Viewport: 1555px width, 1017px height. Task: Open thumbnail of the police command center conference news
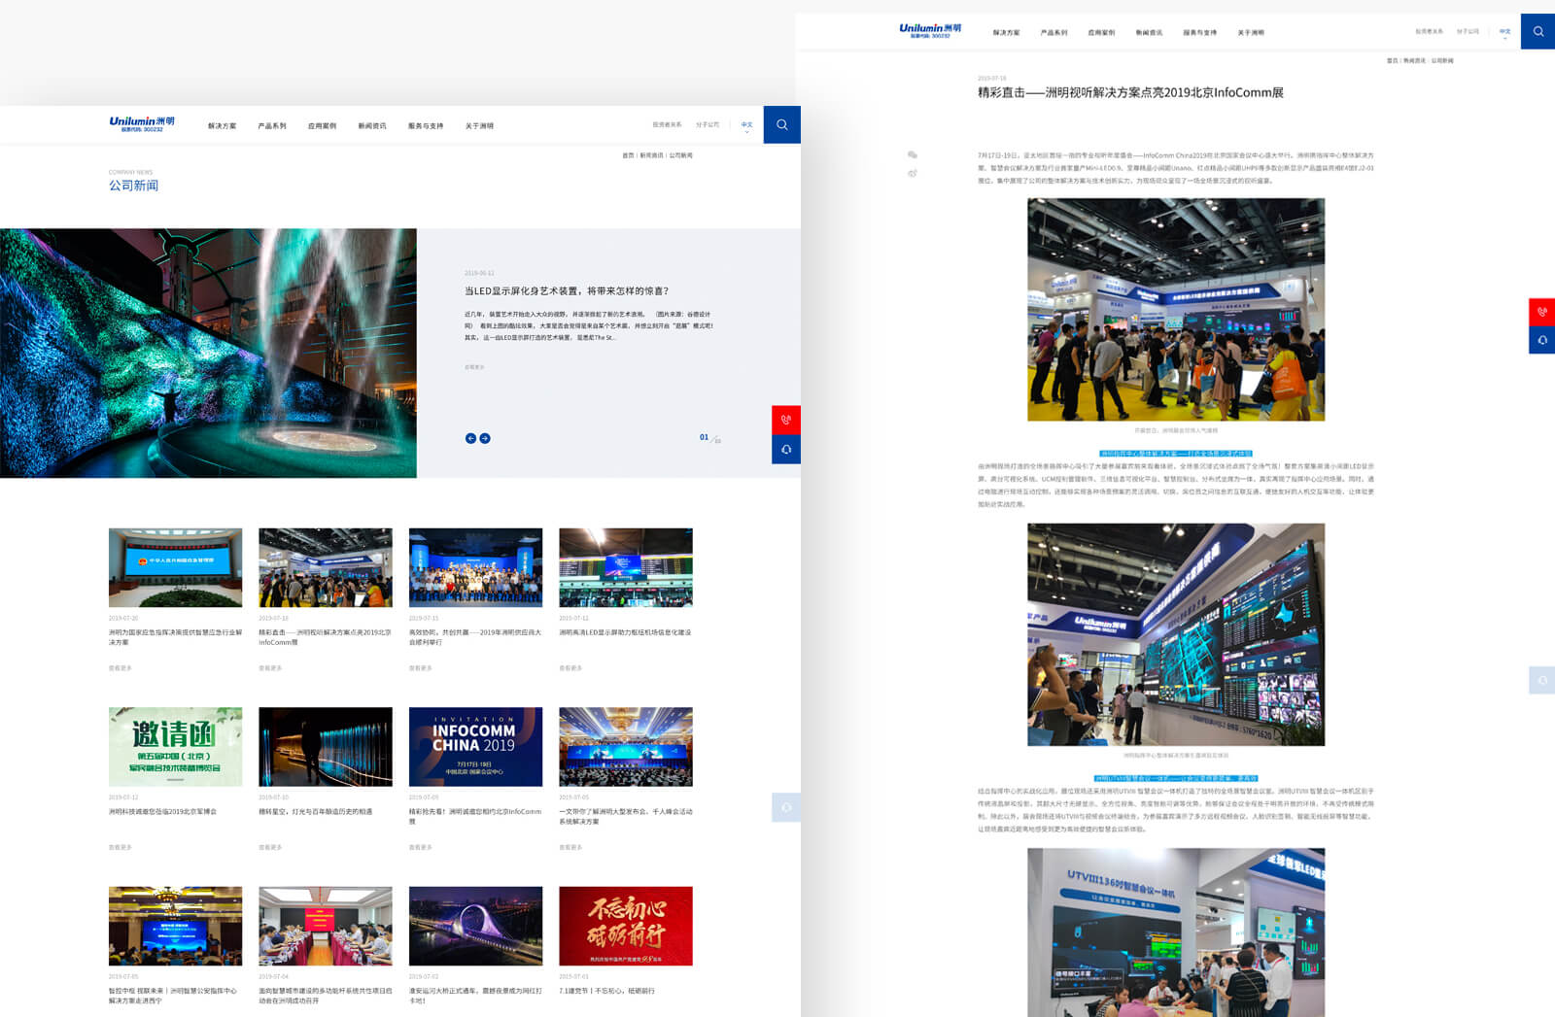click(175, 926)
